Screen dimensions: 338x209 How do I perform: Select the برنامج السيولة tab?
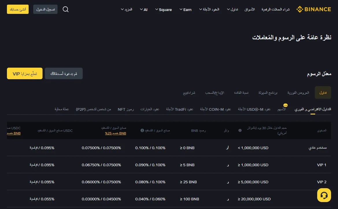(268, 93)
